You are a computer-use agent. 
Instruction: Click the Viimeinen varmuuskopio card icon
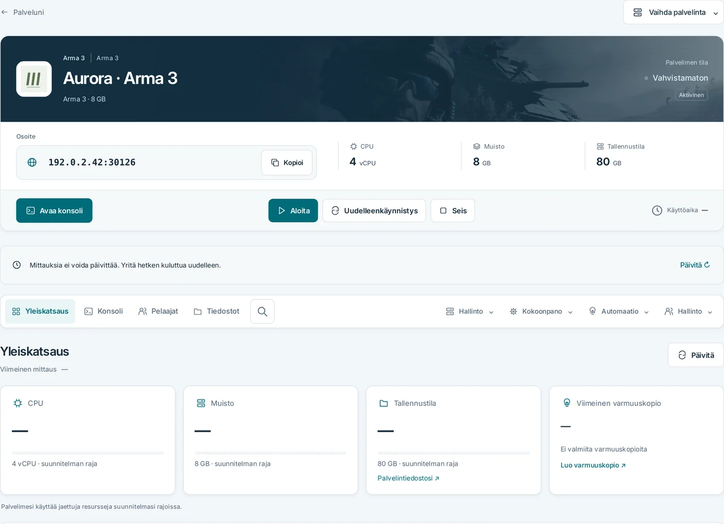tap(567, 403)
